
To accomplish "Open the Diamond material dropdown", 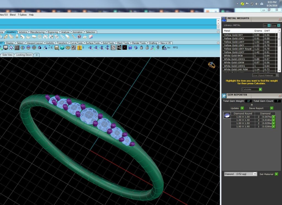I will [x=255, y=174].
